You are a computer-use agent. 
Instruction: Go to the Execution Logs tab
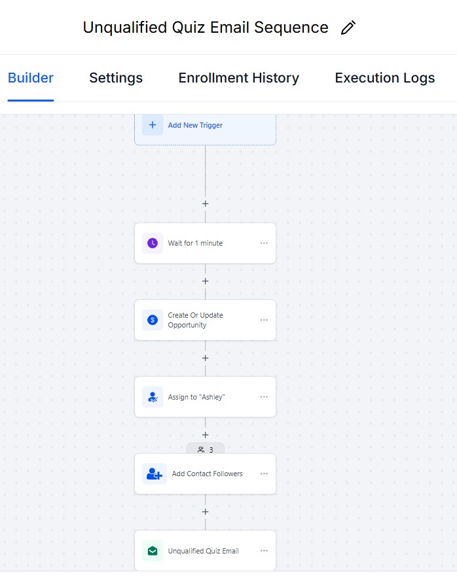(x=384, y=78)
